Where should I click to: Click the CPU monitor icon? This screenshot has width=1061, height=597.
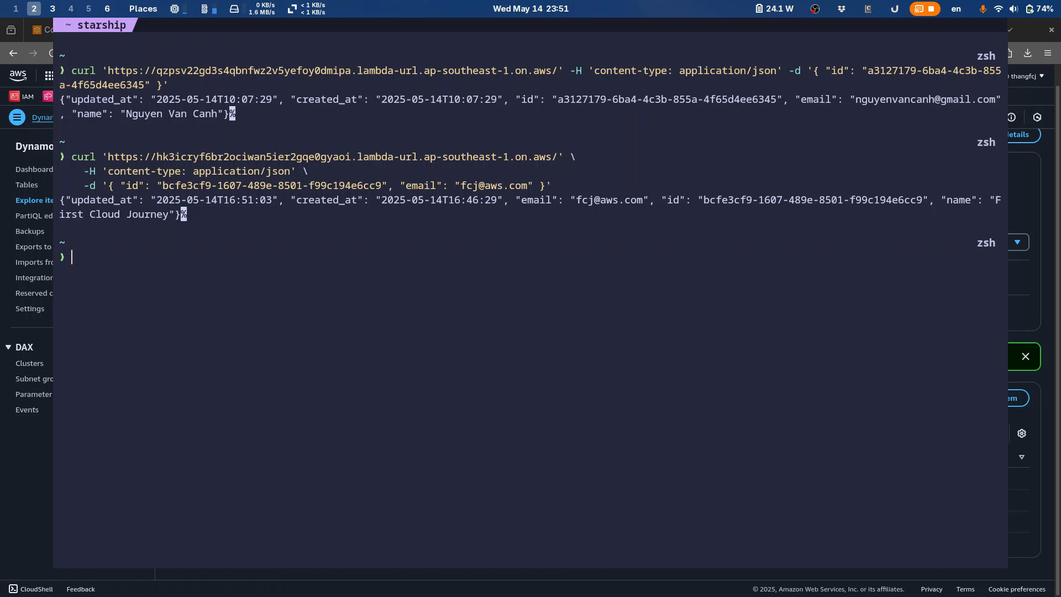click(175, 9)
